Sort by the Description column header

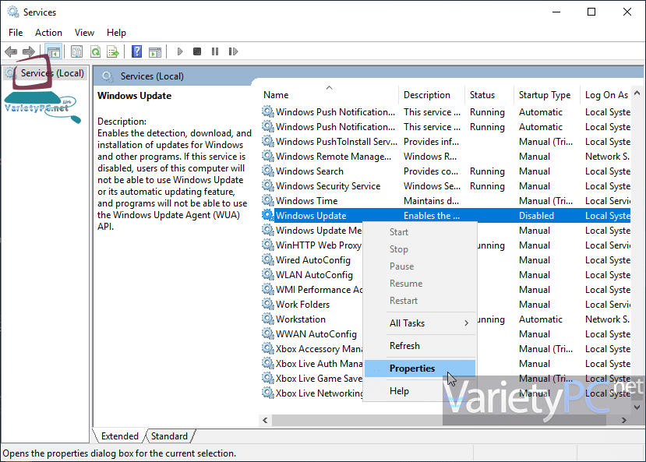click(x=432, y=95)
